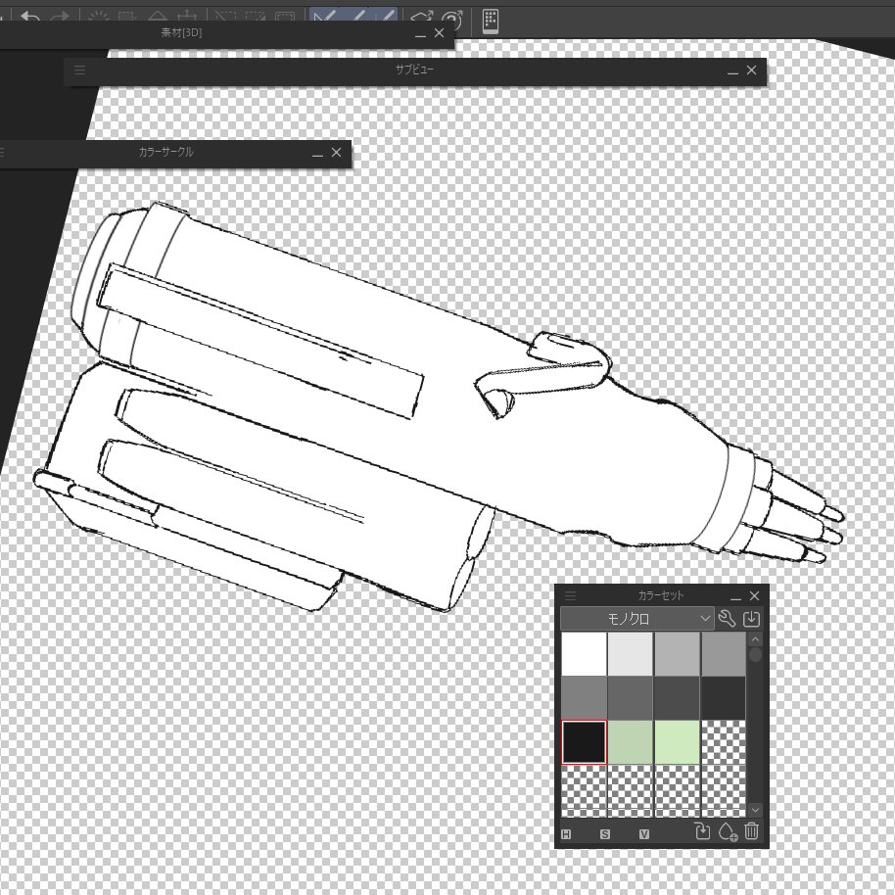Screen dimensions: 895x895
Task: Select the pale light green swatch
Action: pos(677,742)
